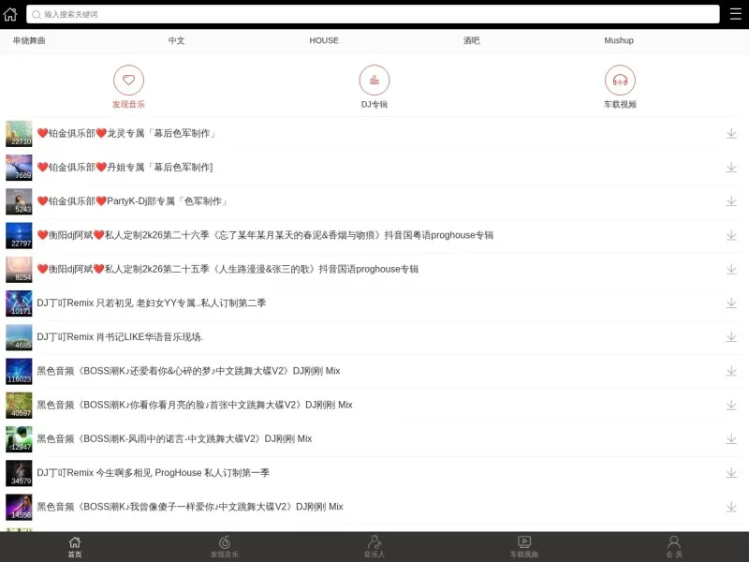Go to 音乐人 in bottom navigation

[x=374, y=547]
